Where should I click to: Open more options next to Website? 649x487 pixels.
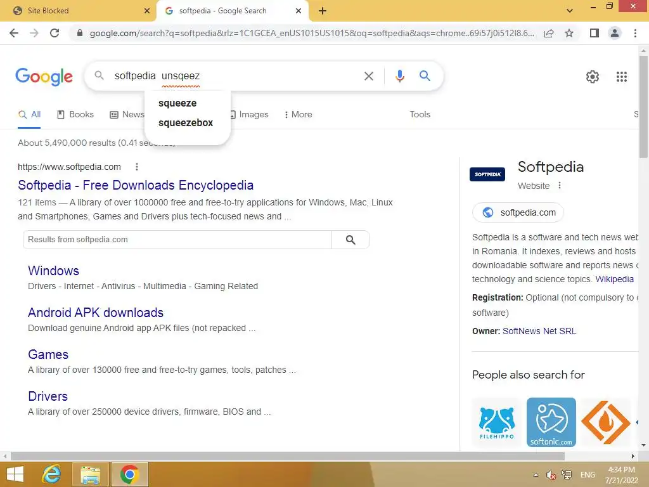[x=560, y=186]
